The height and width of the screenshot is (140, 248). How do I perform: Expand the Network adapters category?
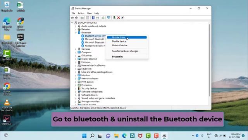pyautogui.click(x=76, y=79)
